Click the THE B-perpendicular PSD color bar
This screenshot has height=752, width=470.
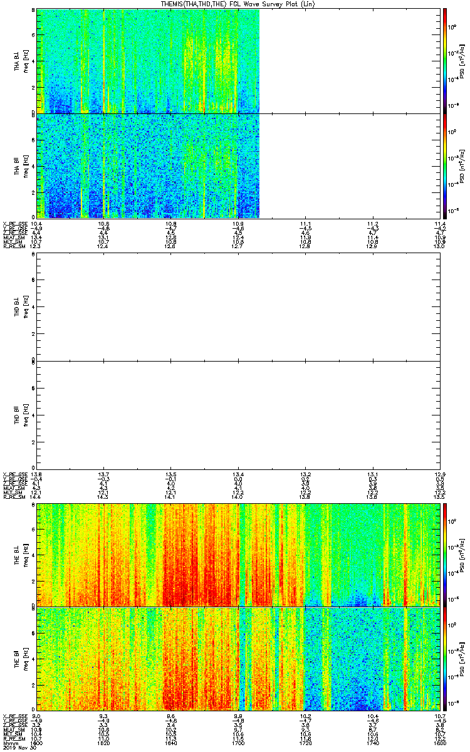(445, 554)
